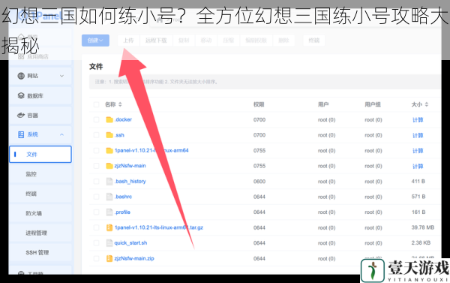Click the 删除 toolbar button

283,41
